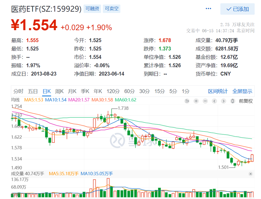Click the 1.501 low marker on chart
Screen dimensions: 261x199
(223, 167)
